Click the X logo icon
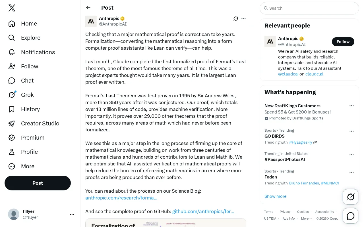 pyautogui.click(x=12, y=8)
